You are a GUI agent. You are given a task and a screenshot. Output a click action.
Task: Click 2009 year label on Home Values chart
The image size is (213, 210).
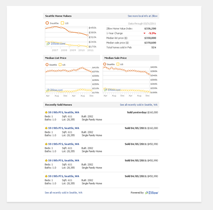tap(73, 50)
